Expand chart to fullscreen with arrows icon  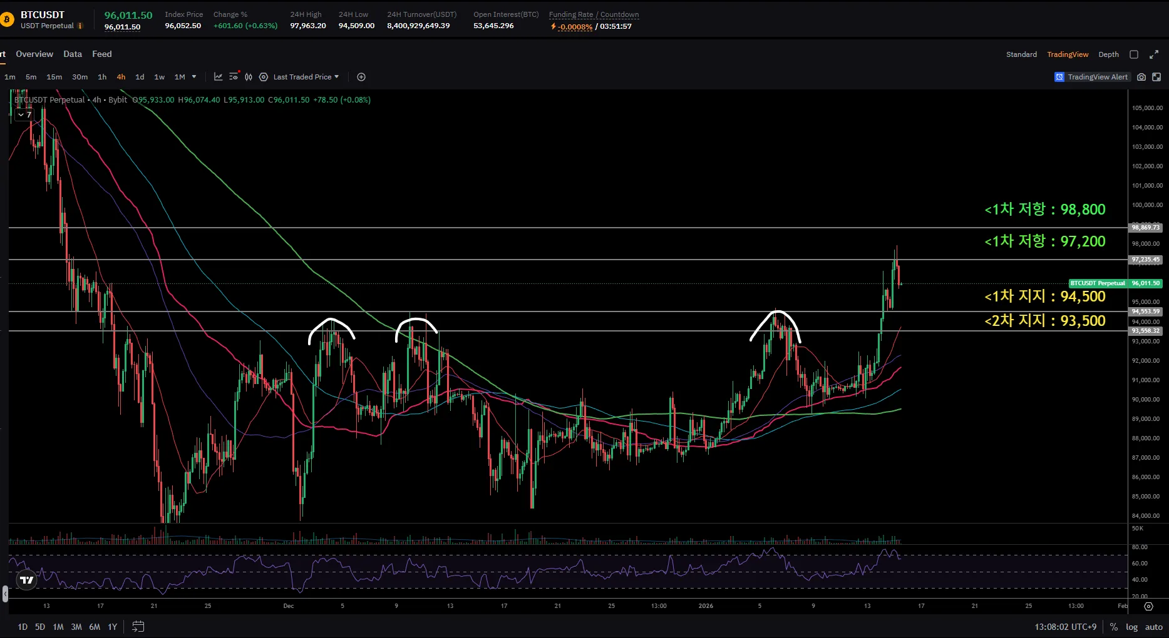(1154, 54)
